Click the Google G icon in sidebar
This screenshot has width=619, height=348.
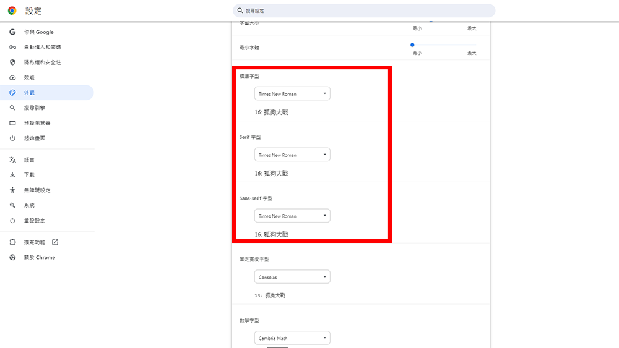[x=12, y=32]
